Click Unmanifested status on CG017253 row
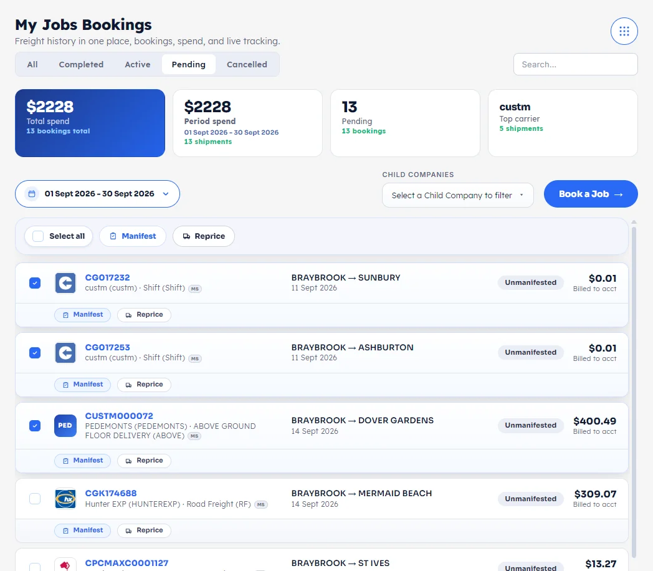 (x=531, y=352)
